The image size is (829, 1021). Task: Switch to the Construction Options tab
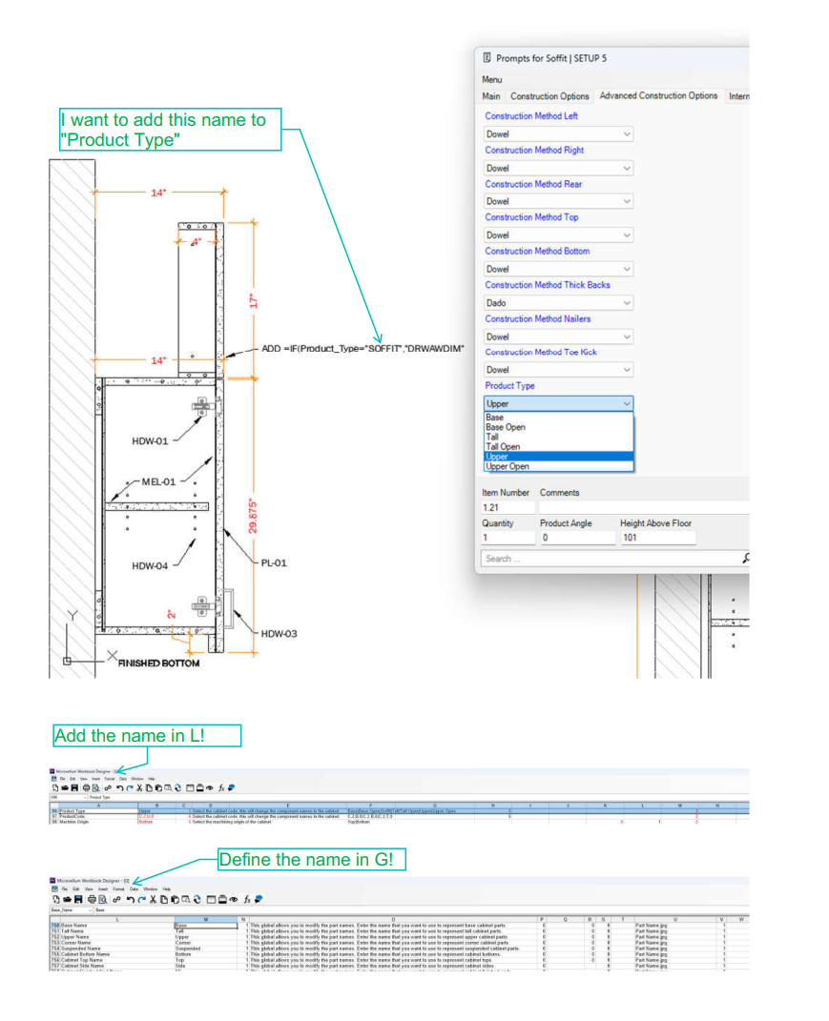pyautogui.click(x=549, y=95)
